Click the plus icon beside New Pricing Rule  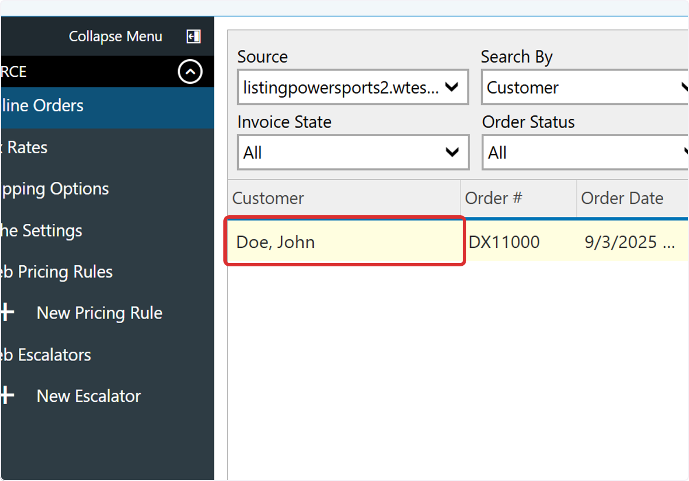click(x=7, y=313)
